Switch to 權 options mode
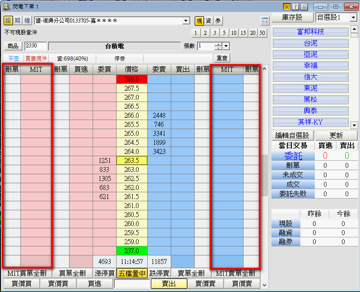 pyautogui.click(x=27, y=21)
